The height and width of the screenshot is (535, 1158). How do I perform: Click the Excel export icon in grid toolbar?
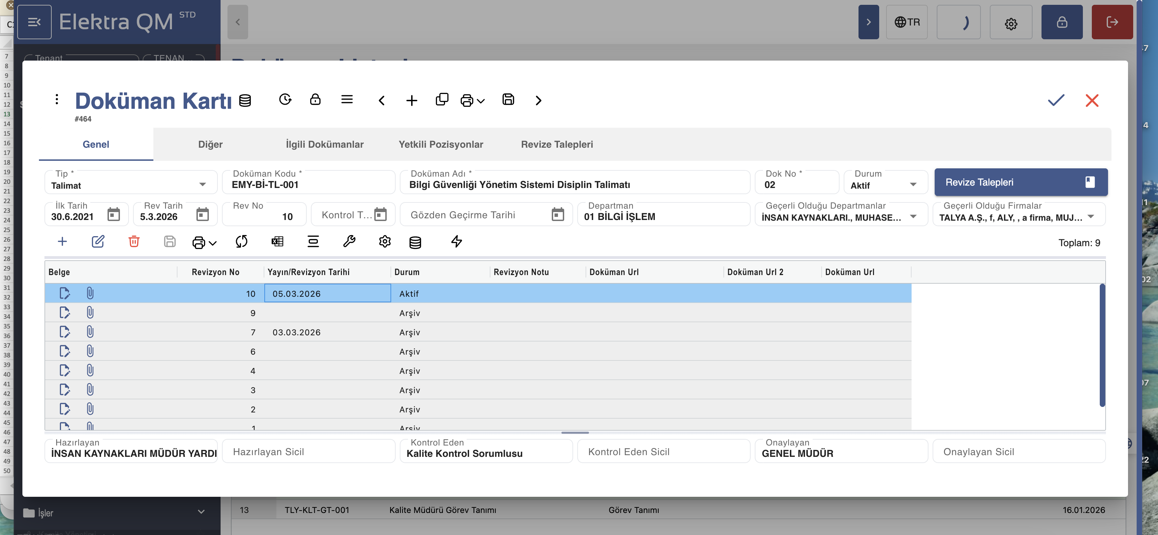tap(277, 242)
